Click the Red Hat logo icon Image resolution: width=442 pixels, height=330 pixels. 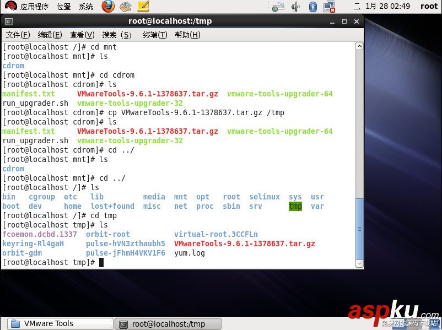pyautogui.click(x=10, y=6)
